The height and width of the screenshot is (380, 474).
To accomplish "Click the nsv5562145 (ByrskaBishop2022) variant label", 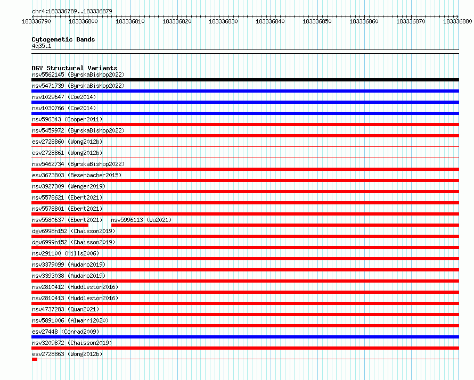I will (78, 75).
